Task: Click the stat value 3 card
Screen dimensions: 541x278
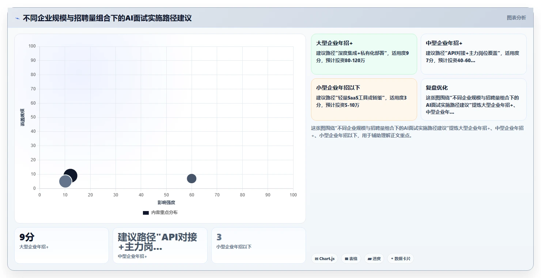Action: [x=258, y=245]
